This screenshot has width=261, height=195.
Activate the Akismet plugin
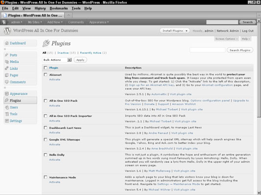pos(54,79)
